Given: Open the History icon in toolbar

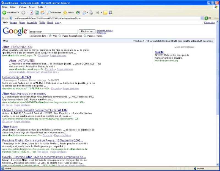Looking at the screenshot, I should click(x=78, y=12).
